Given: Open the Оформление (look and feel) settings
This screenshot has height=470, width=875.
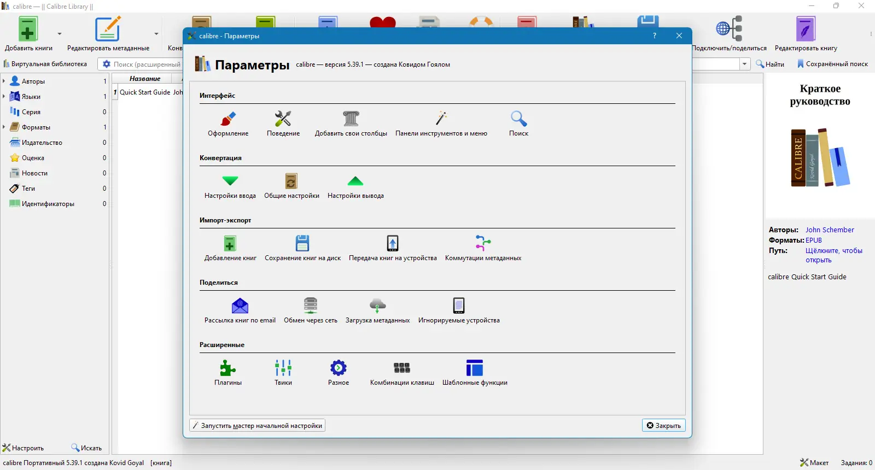Looking at the screenshot, I should [228, 124].
